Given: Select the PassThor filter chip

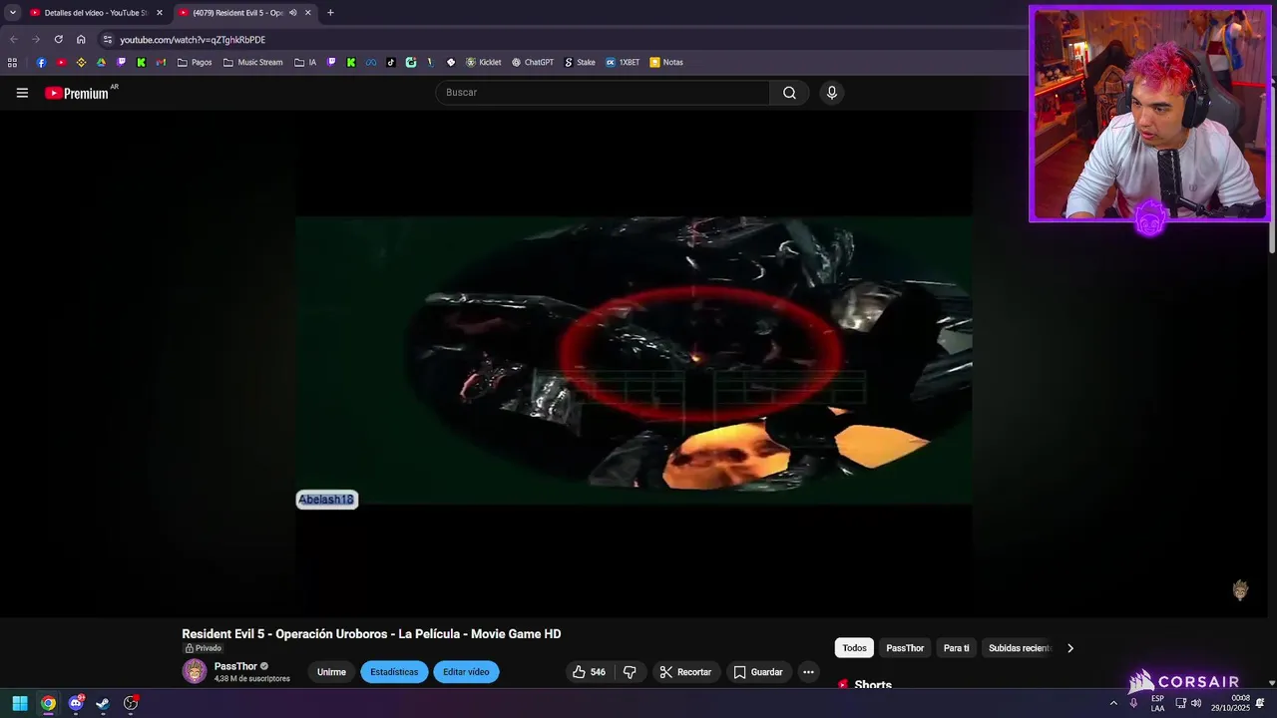Looking at the screenshot, I should pos(905,648).
